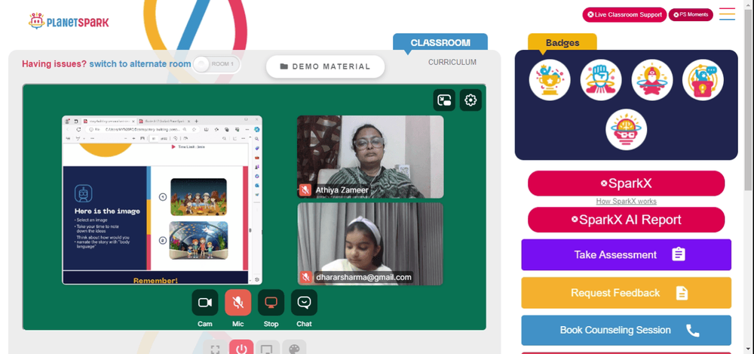Stop screen sharing with the Stop button
The width and height of the screenshot is (754, 354).
click(271, 303)
